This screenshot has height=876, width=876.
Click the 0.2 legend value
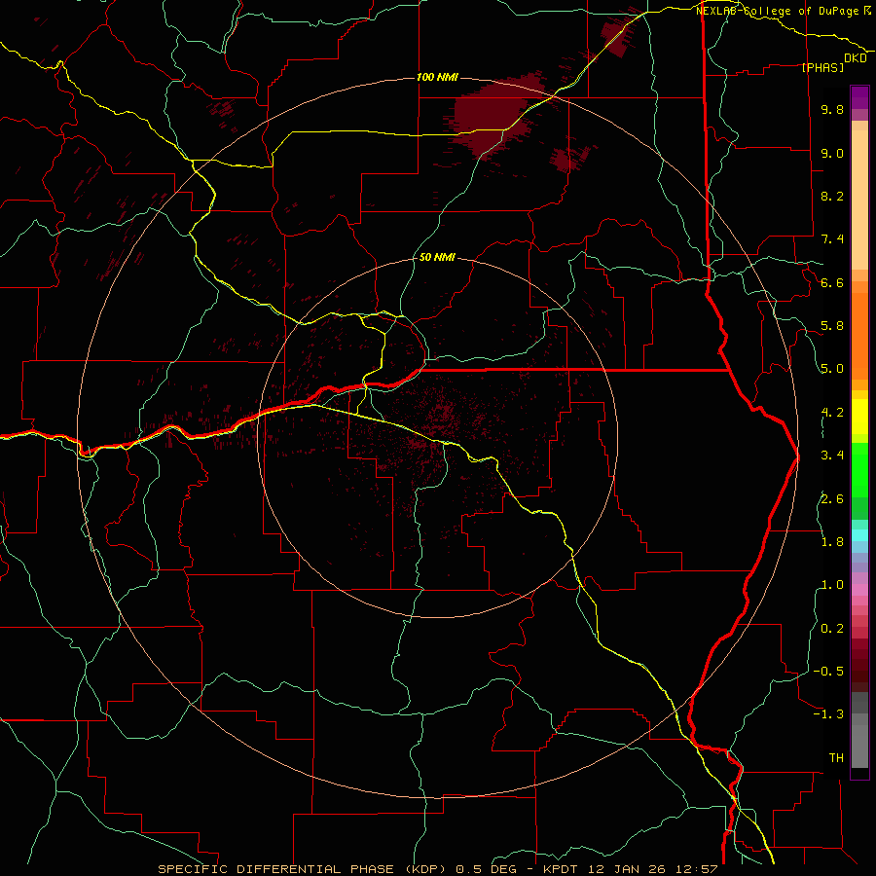pyautogui.click(x=832, y=629)
